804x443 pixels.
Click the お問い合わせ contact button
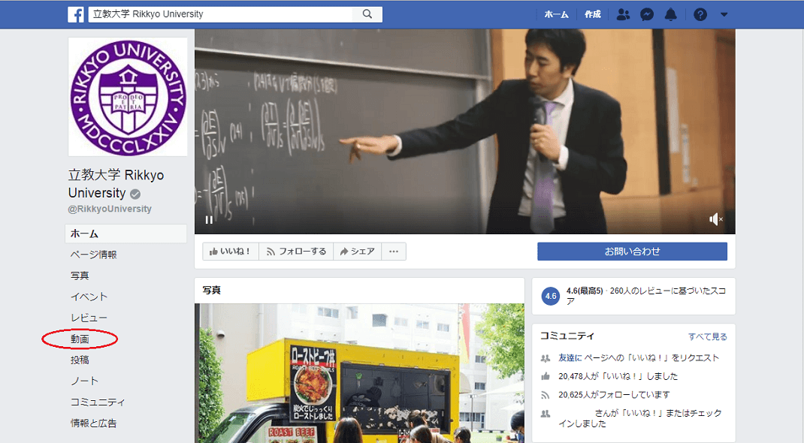[x=632, y=252]
